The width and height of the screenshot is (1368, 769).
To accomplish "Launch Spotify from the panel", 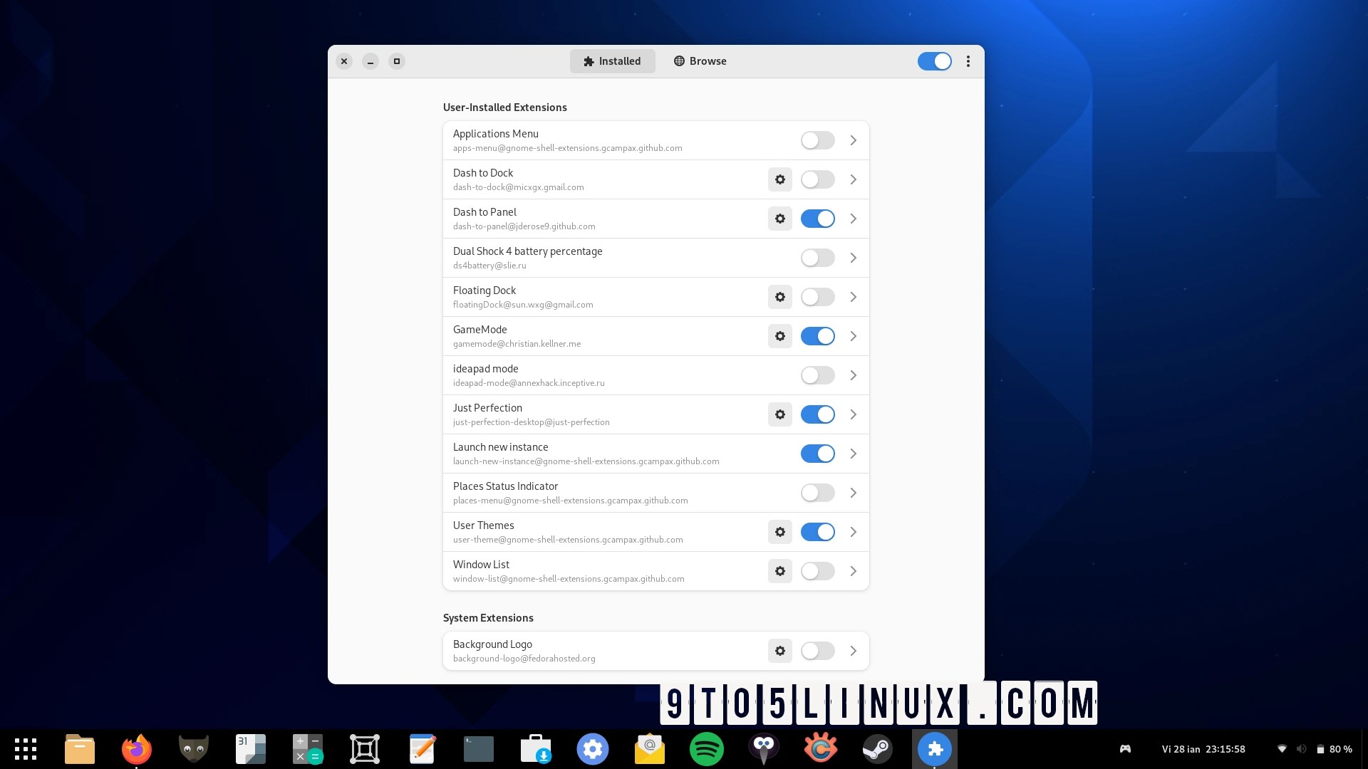I will pyautogui.click(x=706, y=749).
